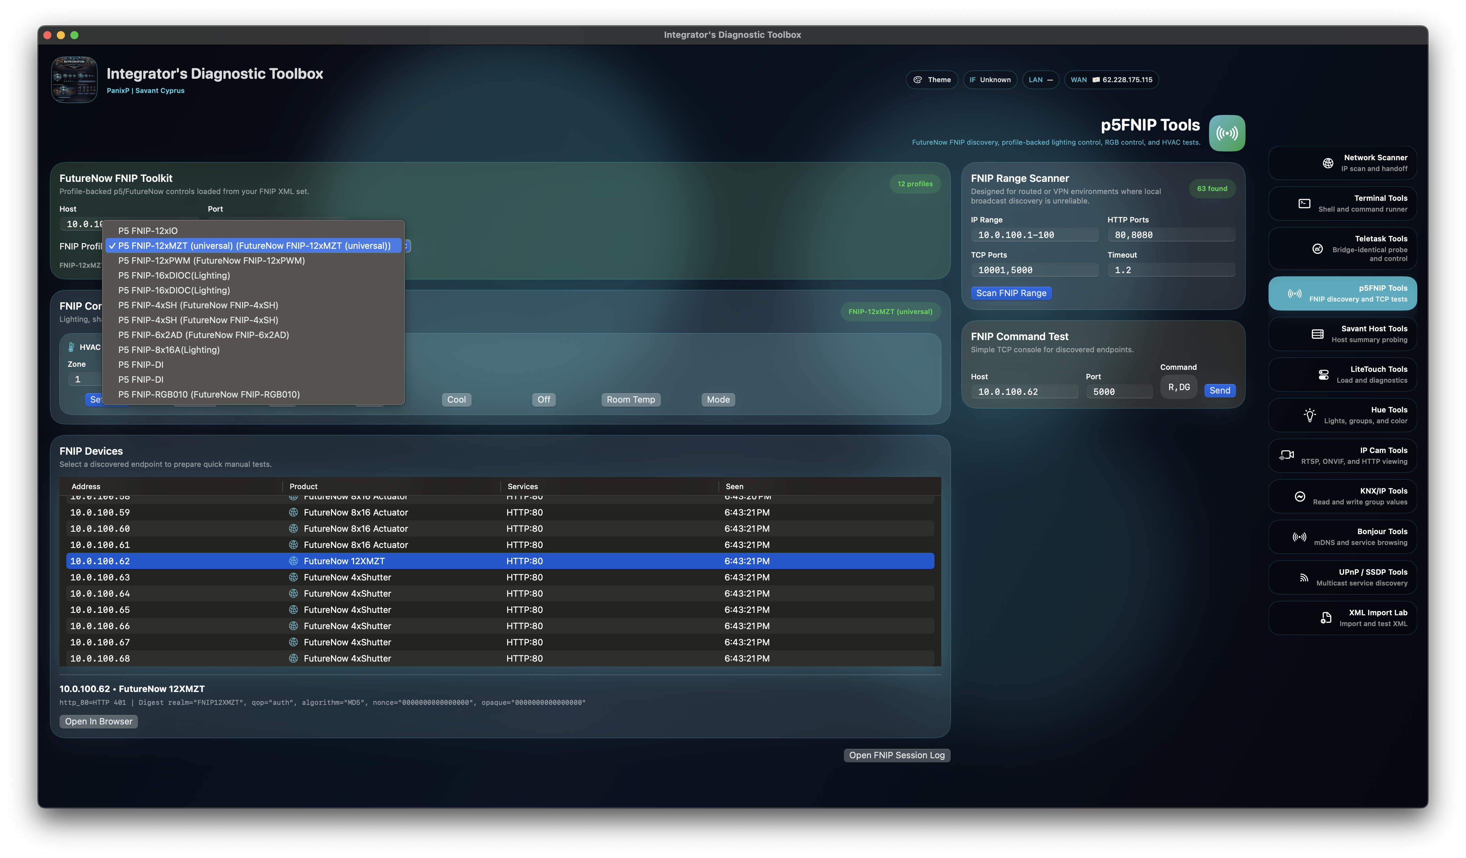Click the XML Import Lab icon
This screenshot has width=1466, height=858.
point(1326,618)
